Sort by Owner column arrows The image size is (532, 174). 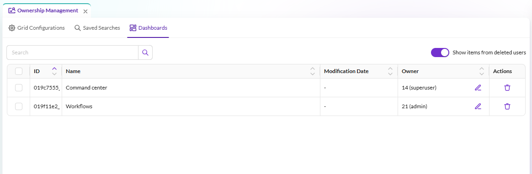tap(481, 71)
